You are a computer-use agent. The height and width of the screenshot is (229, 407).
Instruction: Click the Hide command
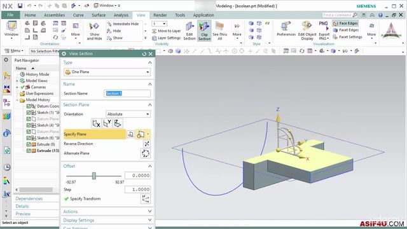coord(114,31)
